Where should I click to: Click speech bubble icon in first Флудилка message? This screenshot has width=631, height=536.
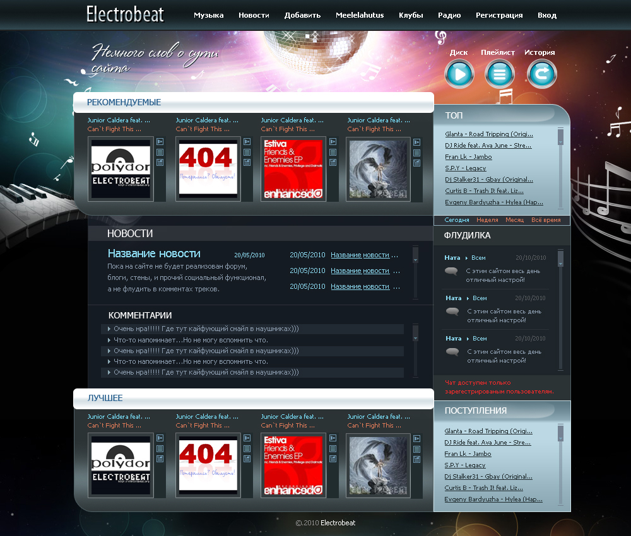(451, 271)
